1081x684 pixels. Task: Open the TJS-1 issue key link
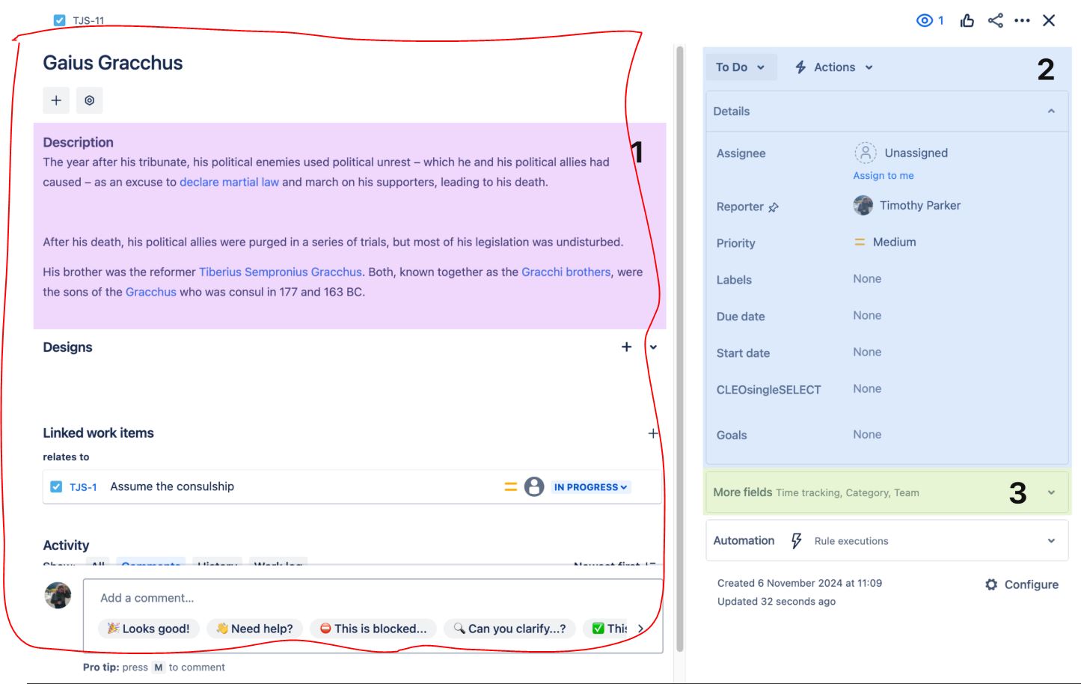83,486
